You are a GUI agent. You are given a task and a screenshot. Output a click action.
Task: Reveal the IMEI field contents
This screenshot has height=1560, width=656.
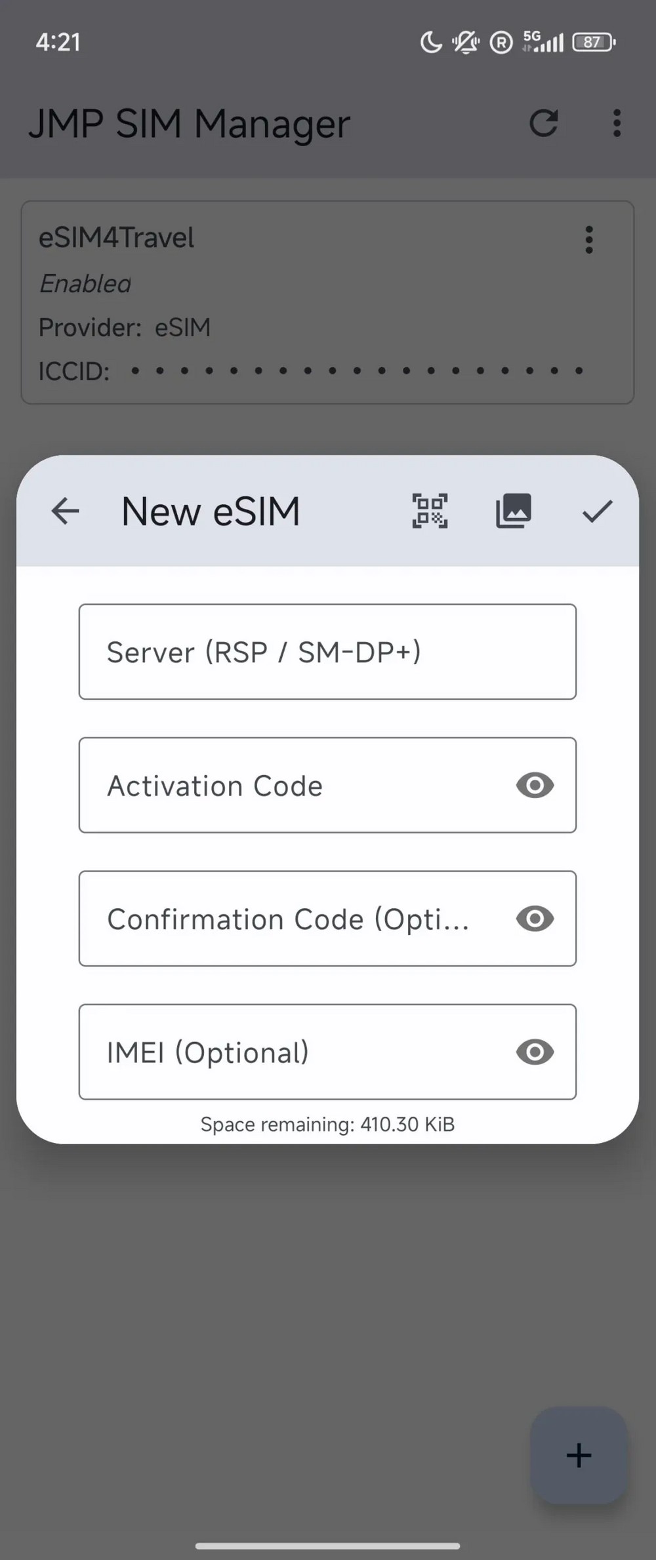(535, 1052)
